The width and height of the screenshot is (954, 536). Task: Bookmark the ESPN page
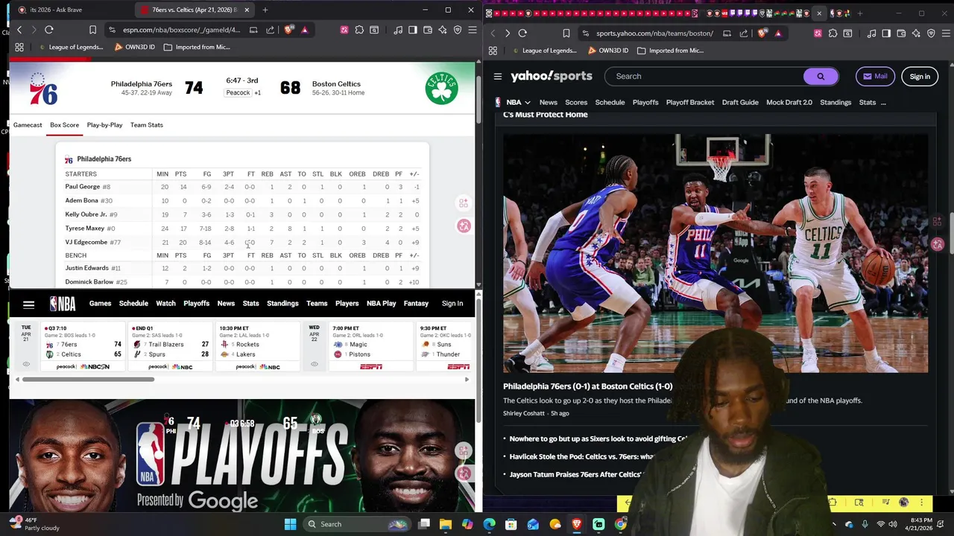[x=92, y=30]
